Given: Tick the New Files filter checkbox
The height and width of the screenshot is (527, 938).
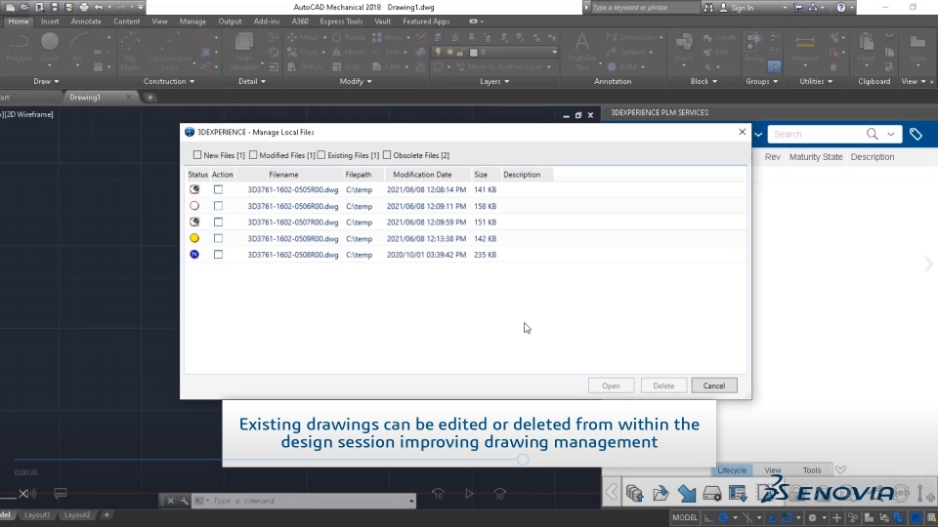Looking at the screenshot, I should pos(197,155).
